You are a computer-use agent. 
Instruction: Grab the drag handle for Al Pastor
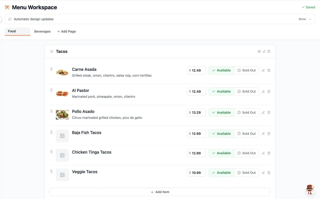pos(51,90)
